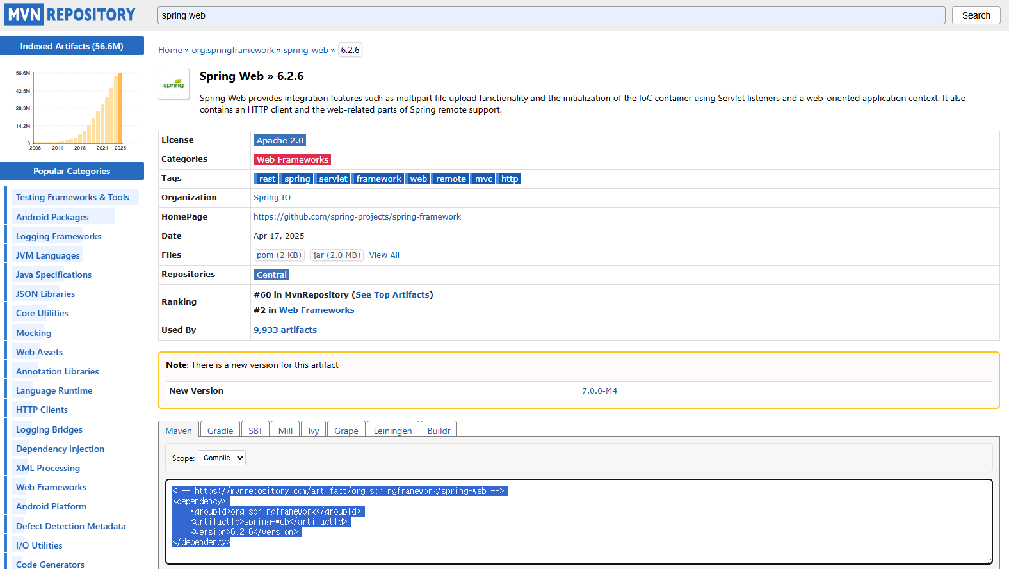Open Web Frameworks sidebar category
The width and height of the screenshot is (1009, 569).
[51, 487]
